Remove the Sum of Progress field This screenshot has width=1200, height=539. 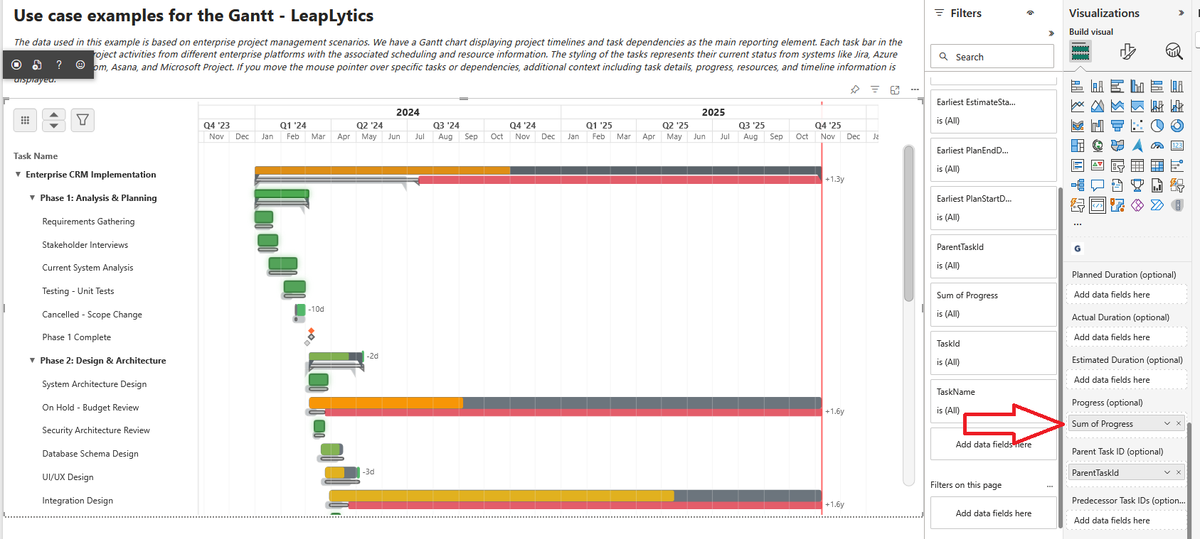(x=1179, y=424)
